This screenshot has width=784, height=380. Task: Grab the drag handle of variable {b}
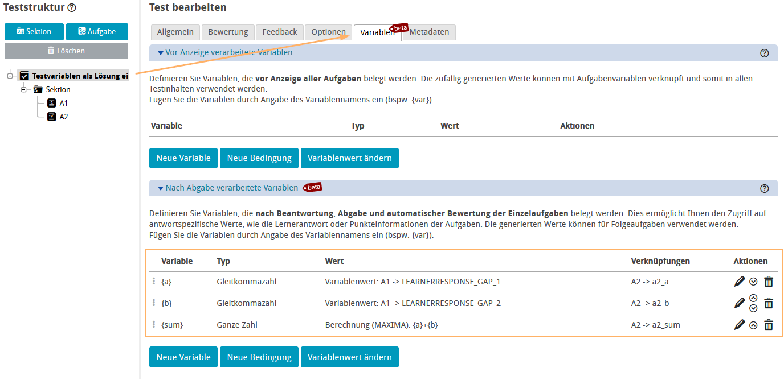tap(154, 303)
